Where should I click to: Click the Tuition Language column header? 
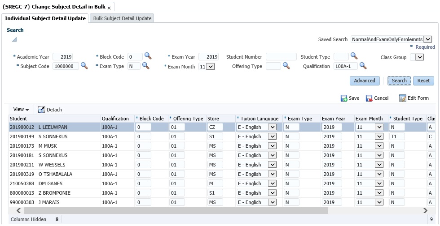click(x=260, y=119)
